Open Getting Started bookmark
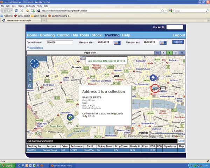The image size is (210, 168). [22, 16]
